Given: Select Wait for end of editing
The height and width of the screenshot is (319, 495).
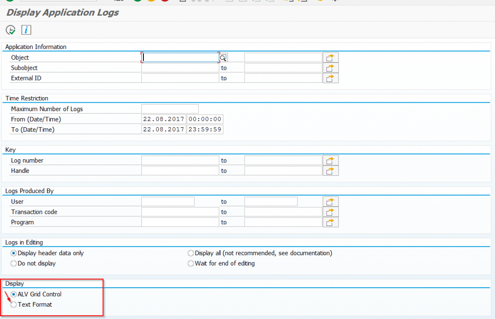Looking at the screenshot, I should [190, 263].
